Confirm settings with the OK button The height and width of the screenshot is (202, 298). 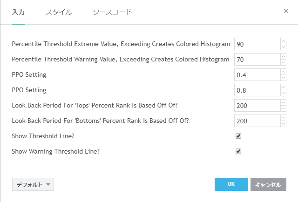231,184
